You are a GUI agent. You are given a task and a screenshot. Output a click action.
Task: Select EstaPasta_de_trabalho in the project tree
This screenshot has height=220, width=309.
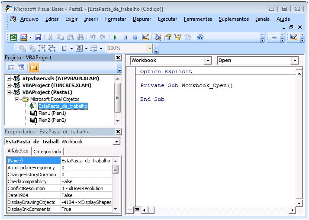click(x=63, y=106)
